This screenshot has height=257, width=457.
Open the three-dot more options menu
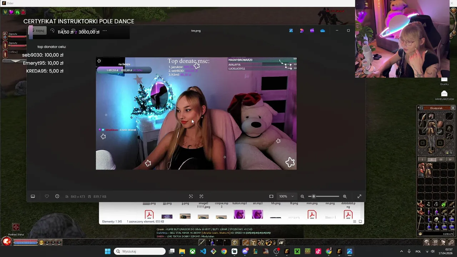coord(105,31)
